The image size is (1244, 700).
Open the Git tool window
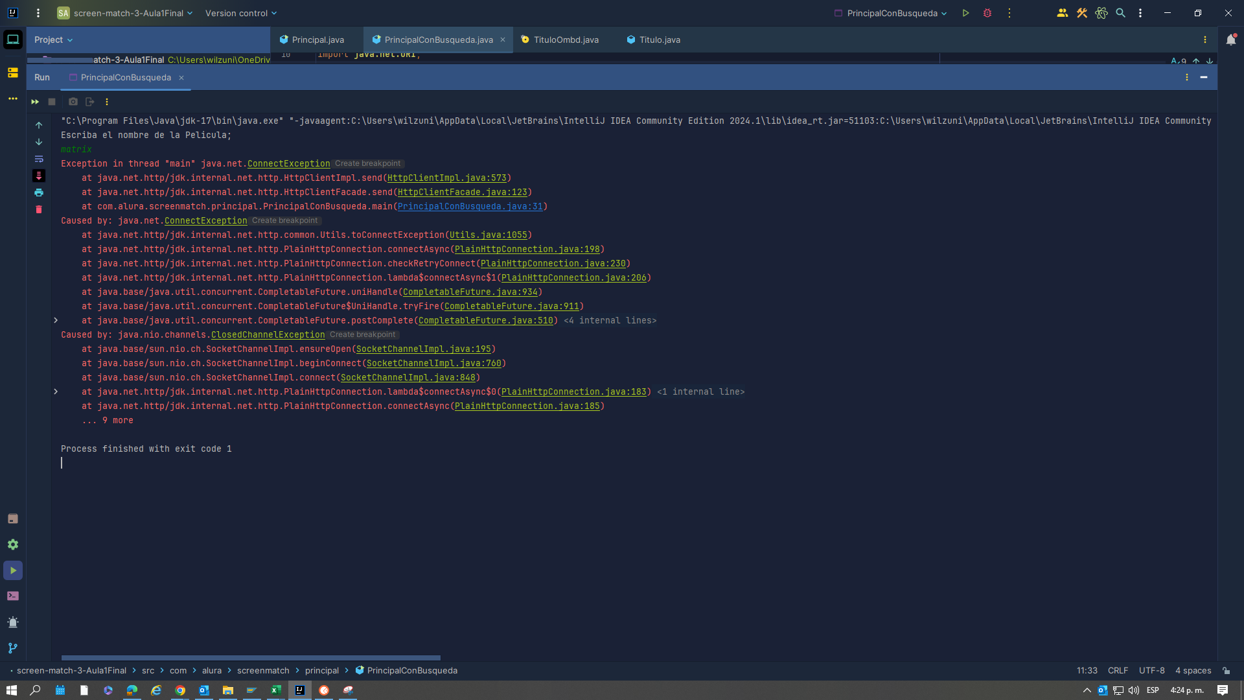pos(13,648)
